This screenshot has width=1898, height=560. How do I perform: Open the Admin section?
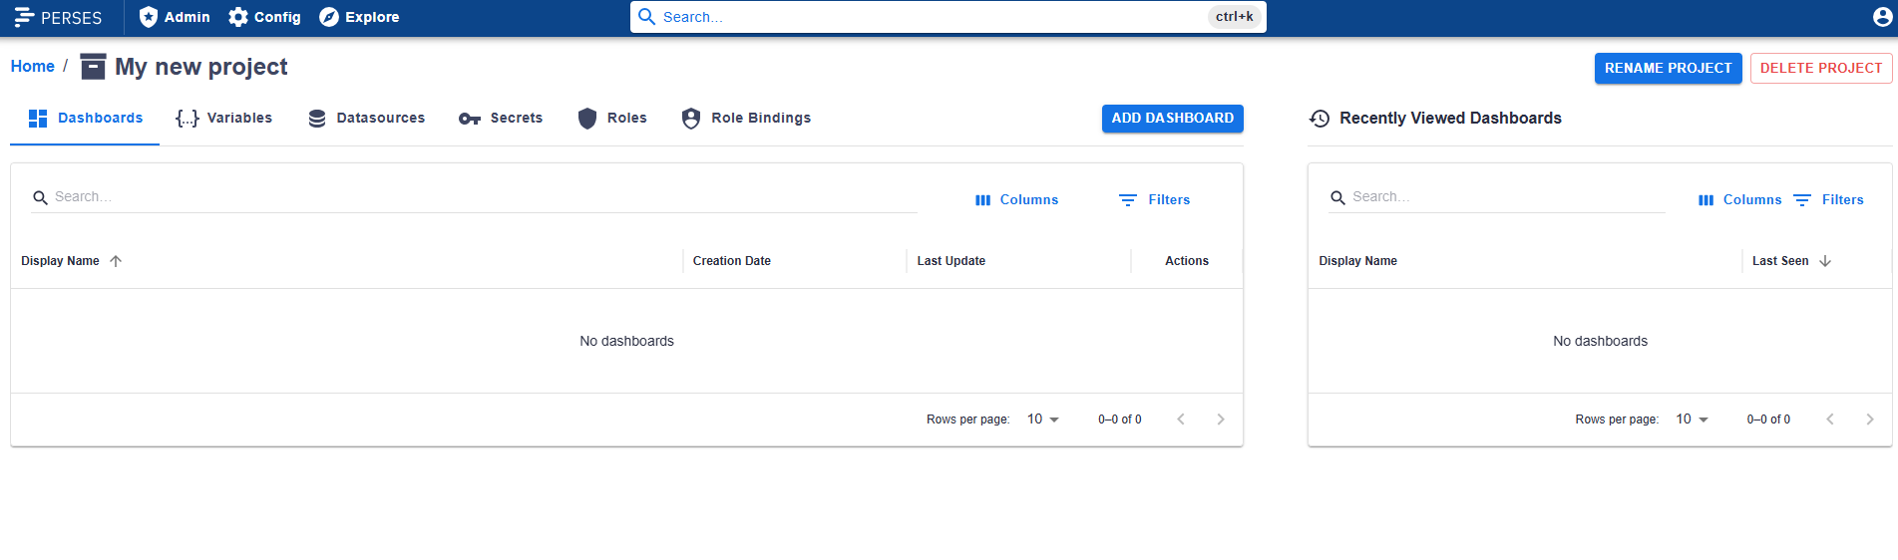pos(175,17)
